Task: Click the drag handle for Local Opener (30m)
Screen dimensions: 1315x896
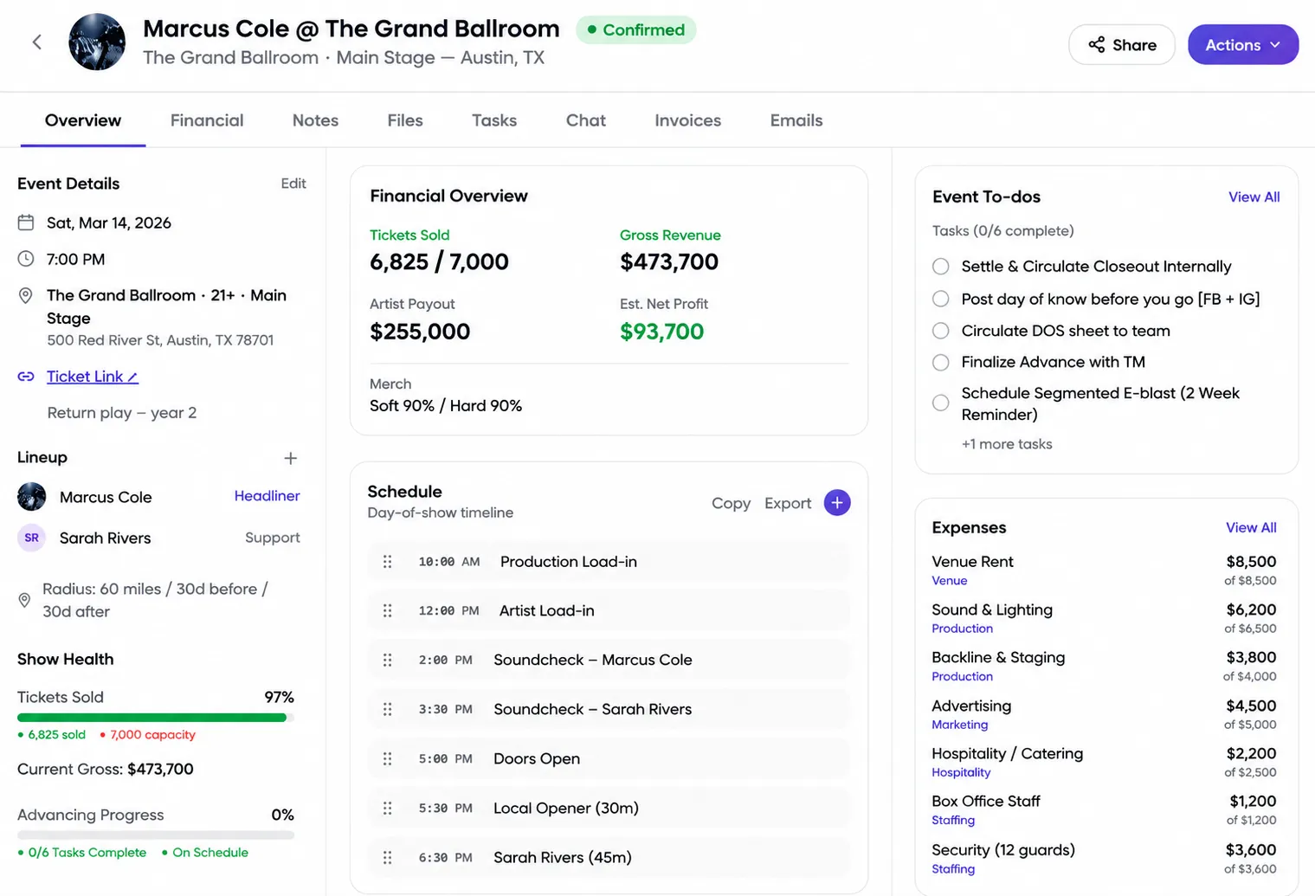Action: click(387, 809)
